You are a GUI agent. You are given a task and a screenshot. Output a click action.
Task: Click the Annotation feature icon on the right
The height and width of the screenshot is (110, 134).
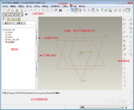tap(124, 54)
